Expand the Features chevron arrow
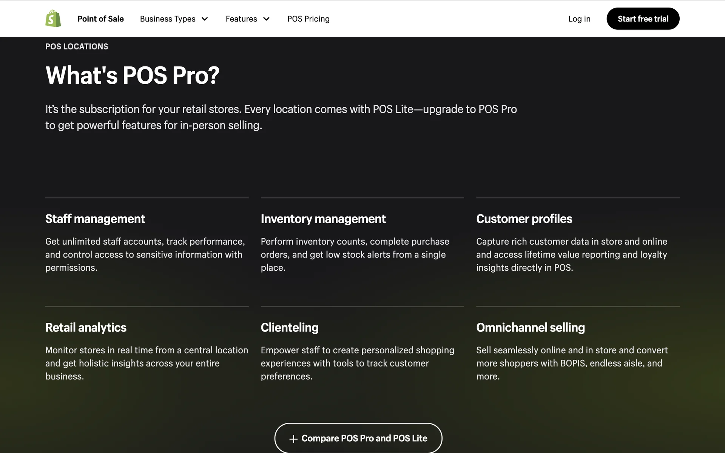Image resolution: width=725 pixels, height=453 pixels. coord(266,19)
